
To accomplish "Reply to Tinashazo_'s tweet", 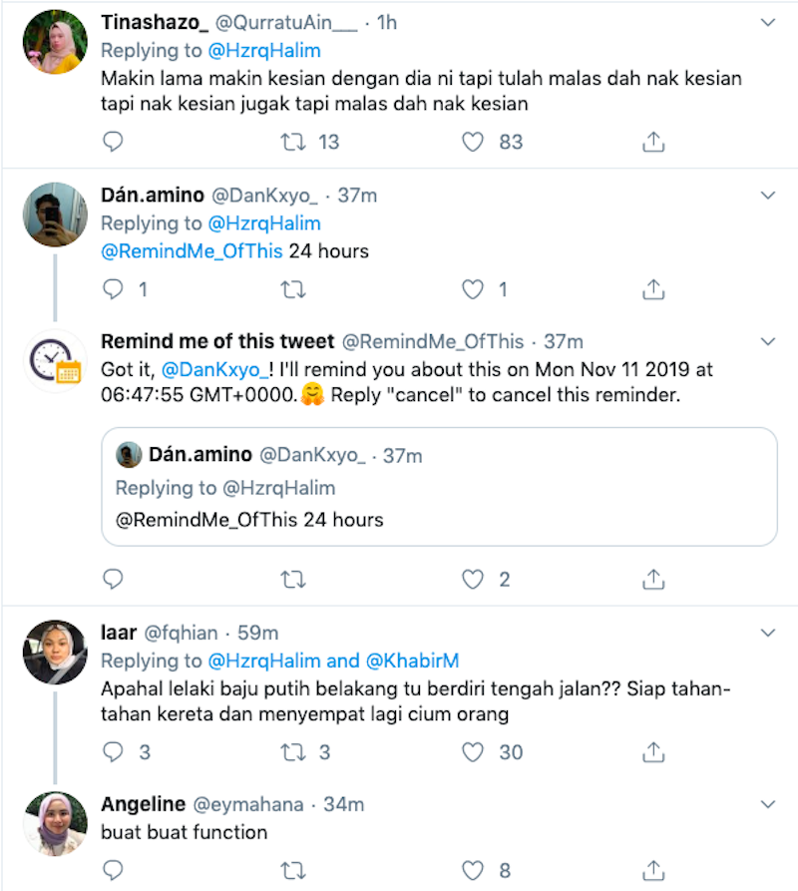I will tap(114, 142).
